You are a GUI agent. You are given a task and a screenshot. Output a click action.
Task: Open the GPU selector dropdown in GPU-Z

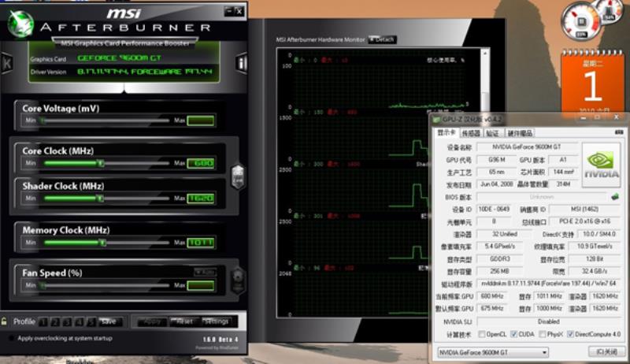tap(493, 352)
